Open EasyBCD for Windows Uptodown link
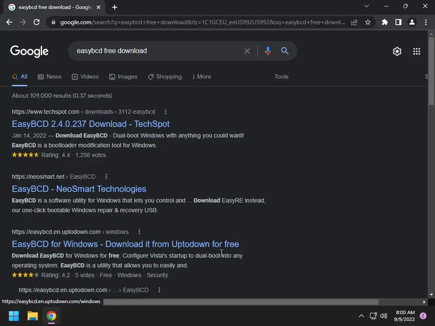This screenshot has height=326, width=435. 125,244
